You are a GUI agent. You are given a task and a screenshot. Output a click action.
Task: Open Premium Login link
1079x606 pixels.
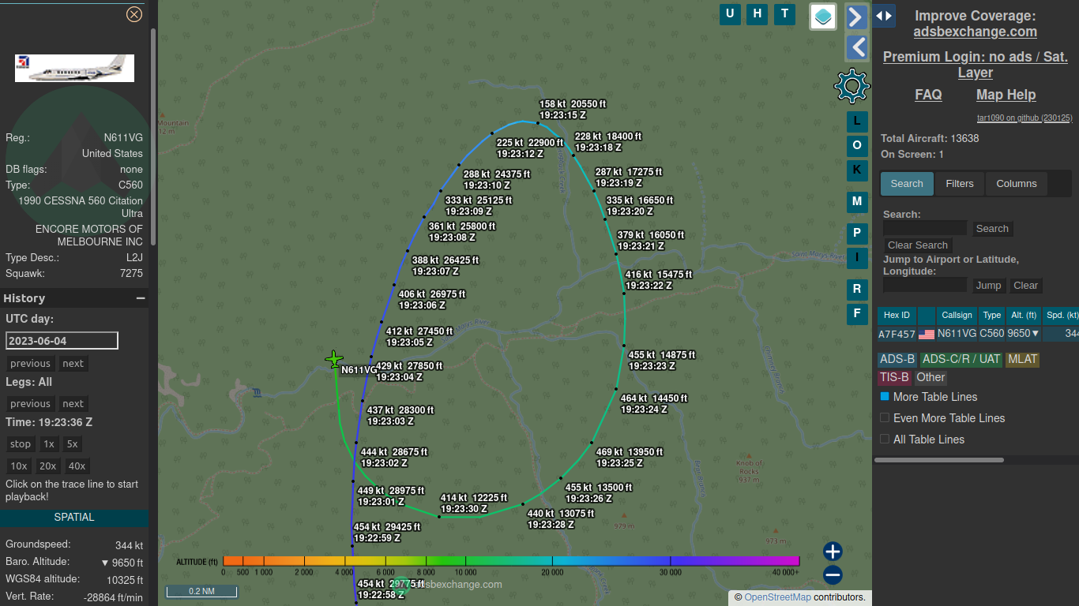click(x=976, y=65)
